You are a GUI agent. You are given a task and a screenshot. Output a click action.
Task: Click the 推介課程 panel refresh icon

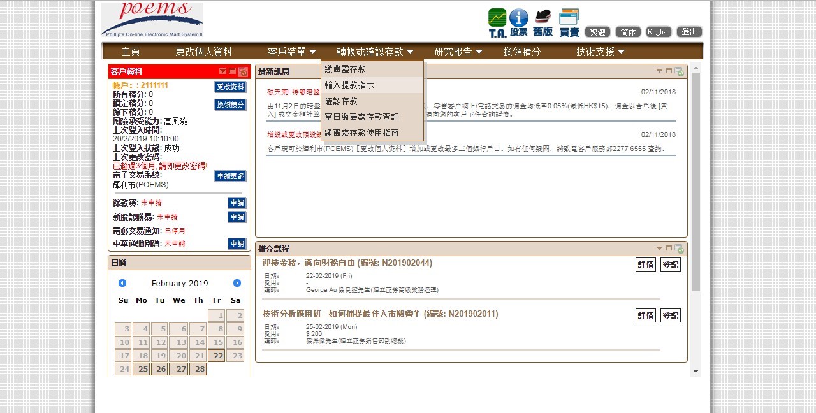679,249
